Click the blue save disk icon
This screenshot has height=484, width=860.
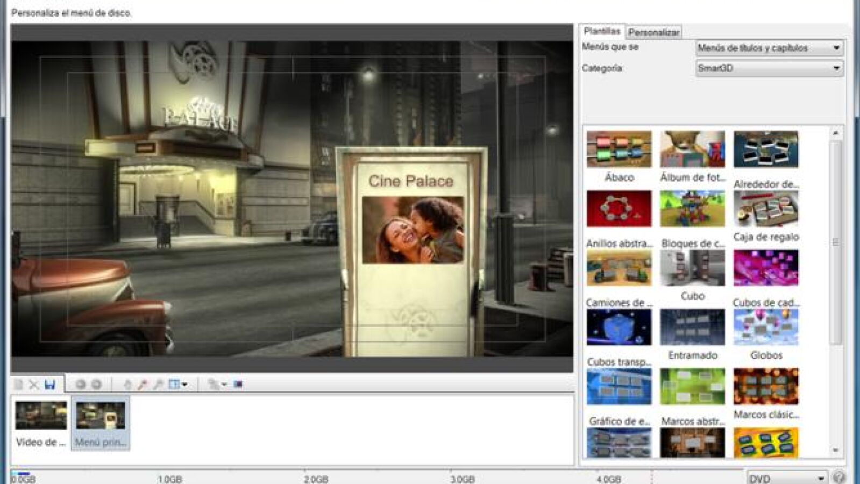[50, 385]
